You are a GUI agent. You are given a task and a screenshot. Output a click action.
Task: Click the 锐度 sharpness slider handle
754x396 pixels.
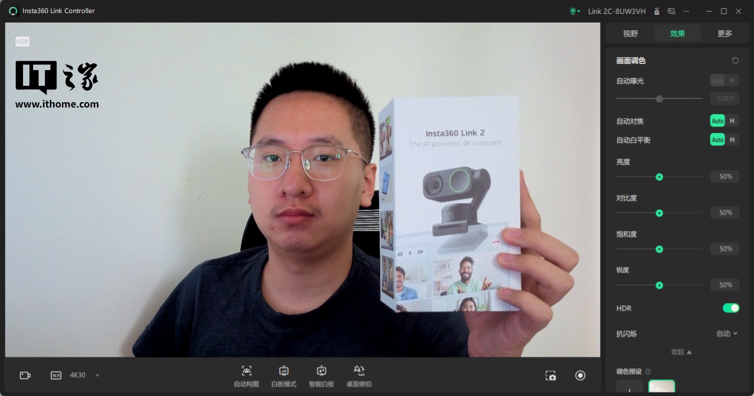(659, 285)
